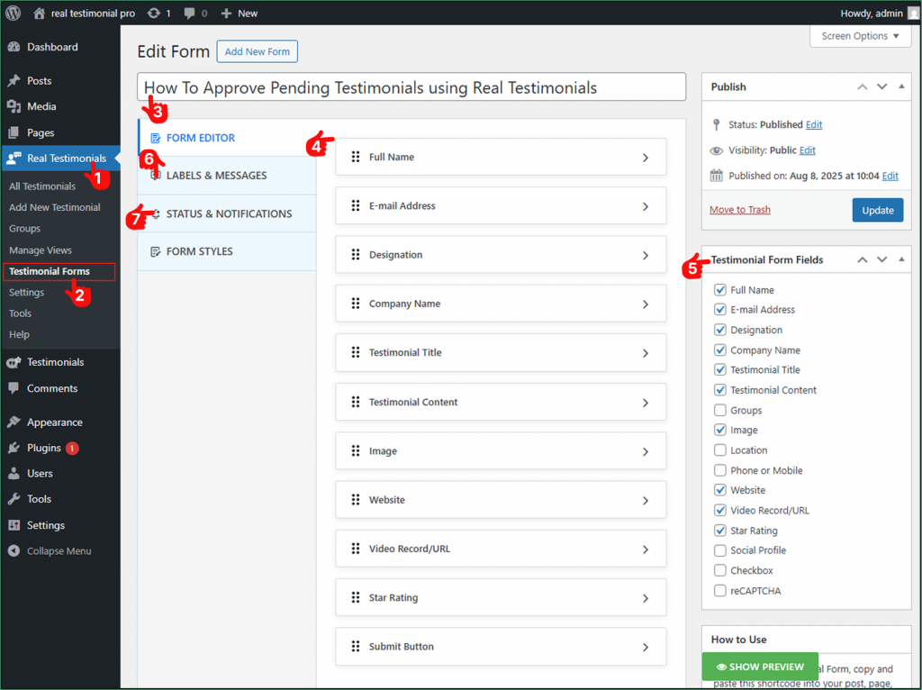Expand the Testimonial Title field chevron

(x=646, y=353)
